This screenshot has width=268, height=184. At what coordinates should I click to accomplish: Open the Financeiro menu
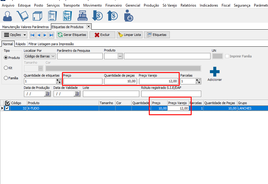(x=113, y=5)
